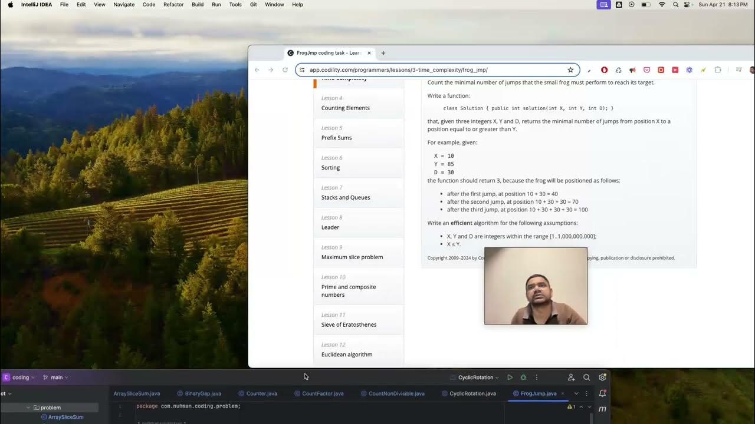Open the Build menu
Screen dimensions: 755x424
pos(198,4)
